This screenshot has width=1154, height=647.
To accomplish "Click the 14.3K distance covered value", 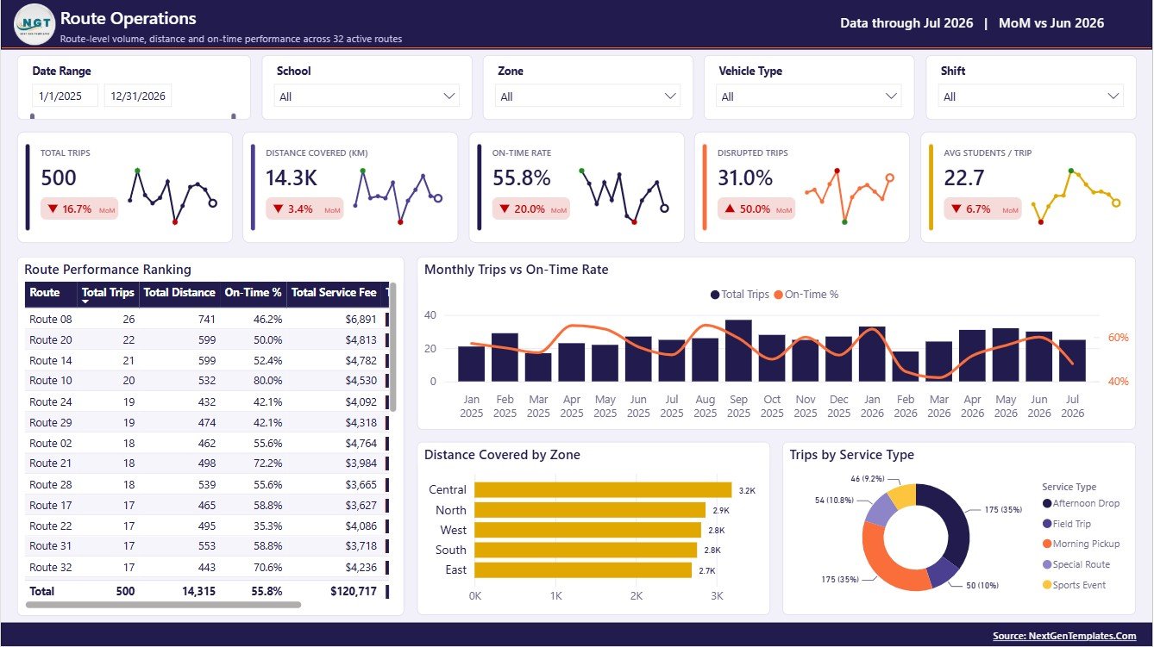I will 291,178.
